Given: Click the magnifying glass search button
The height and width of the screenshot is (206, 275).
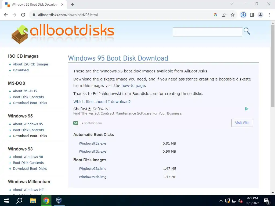Looking at the screenshot, I should coord(247,31).
